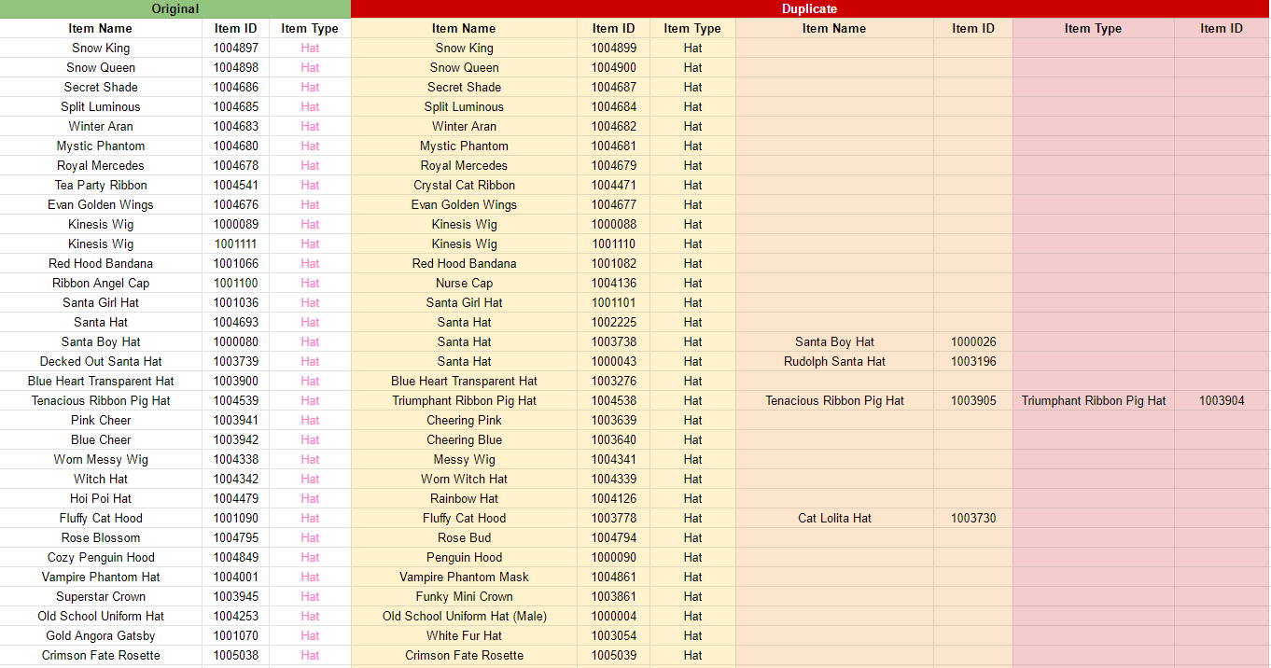Select the "Cat Lolita Hat" cell
This screenshot has width=1271, height=668.
834,518
